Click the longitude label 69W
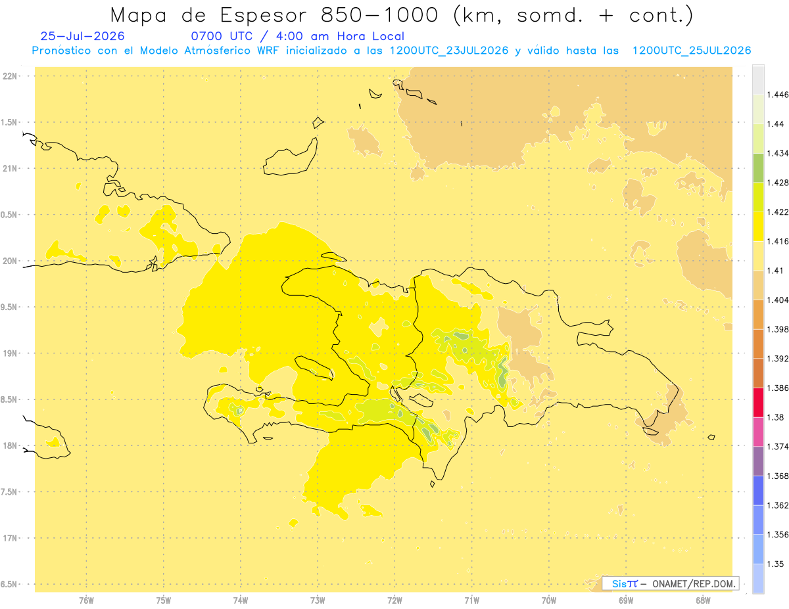This screenshot has width=789, height=609. (626, 600)
